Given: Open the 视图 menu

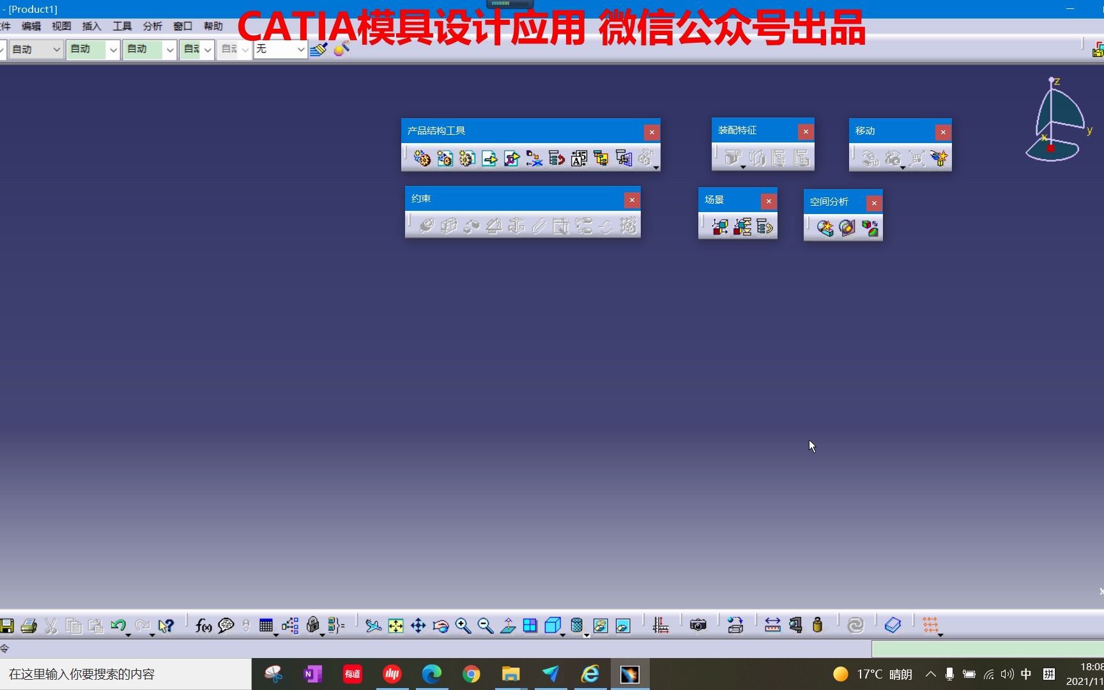Looking at the screenshot, I should [x=61, y=26].
